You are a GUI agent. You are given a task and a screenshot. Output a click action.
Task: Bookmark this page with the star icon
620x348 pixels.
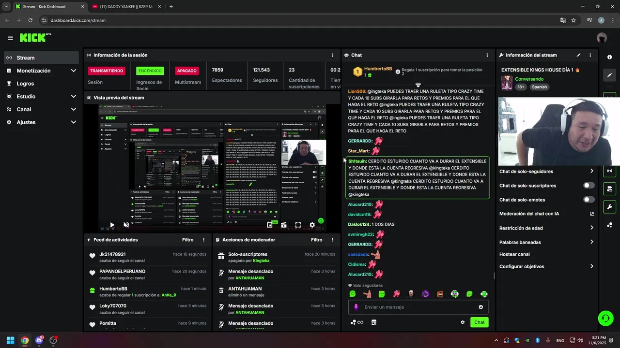(x=573, y=20)
